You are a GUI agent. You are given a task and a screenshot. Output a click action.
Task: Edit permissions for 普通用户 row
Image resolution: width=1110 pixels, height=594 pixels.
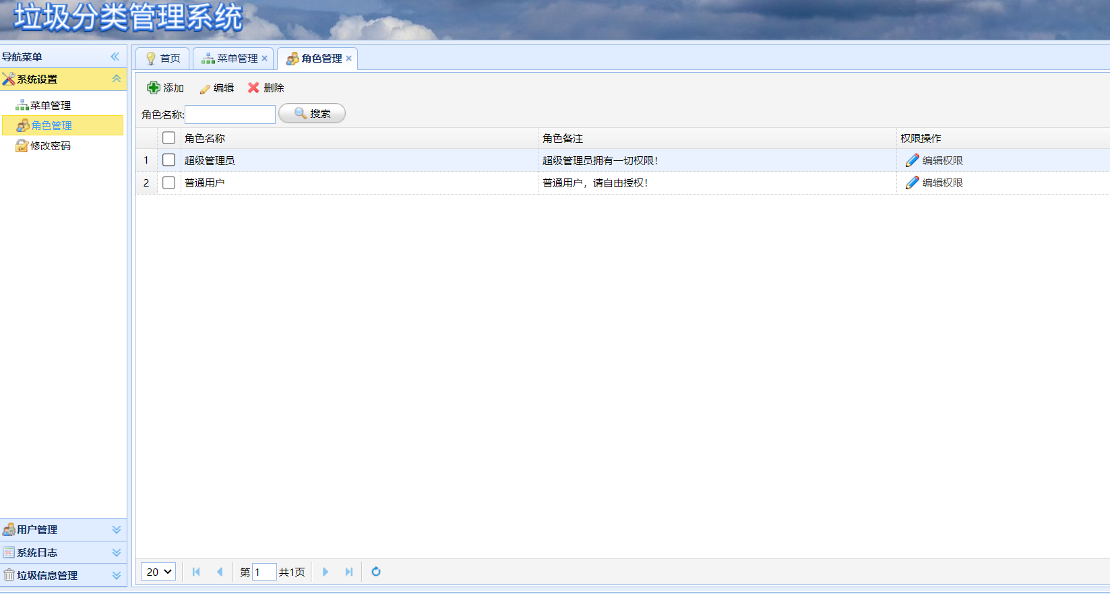(x=935, y=183)
